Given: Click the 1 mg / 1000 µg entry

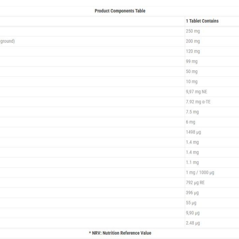Looking at the screenshot, I should 200,172.
